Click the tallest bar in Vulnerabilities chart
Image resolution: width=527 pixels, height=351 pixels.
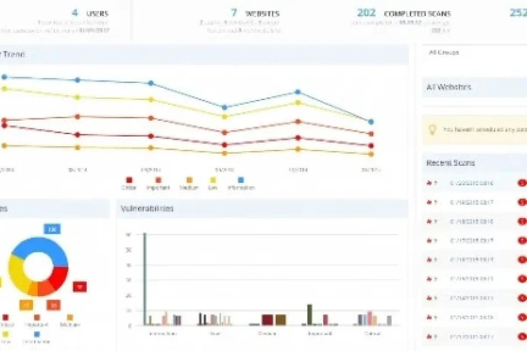(x=144, y=279)
